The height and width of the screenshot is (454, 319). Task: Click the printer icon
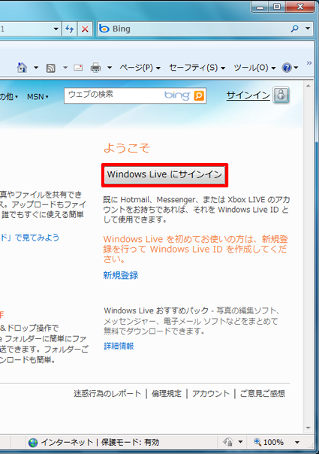point(96,68)
